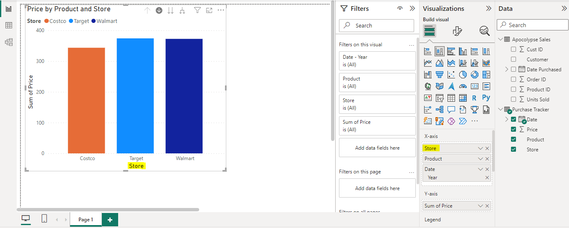Image resolution: width=569 pixels, height=228 pixels.
Task: Open Build visual tab
Action: tap(430, 31)
